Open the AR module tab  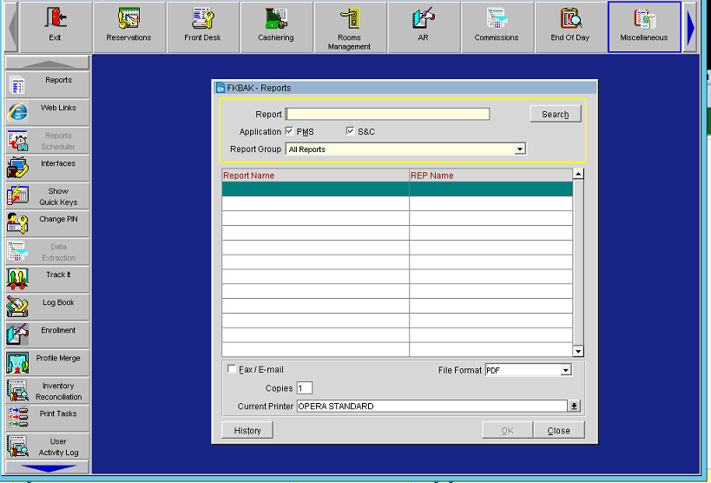pyautogui.click(x=423, y=26)
